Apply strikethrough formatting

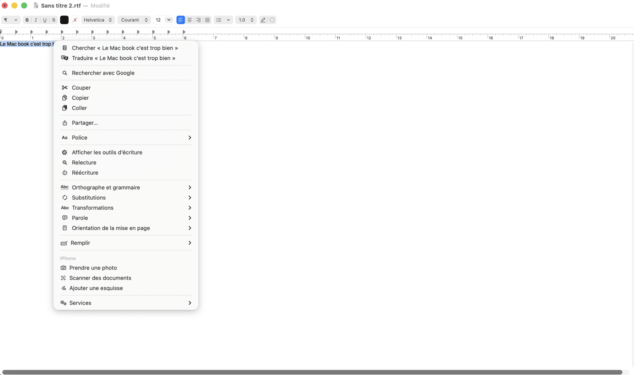(54, 20)
